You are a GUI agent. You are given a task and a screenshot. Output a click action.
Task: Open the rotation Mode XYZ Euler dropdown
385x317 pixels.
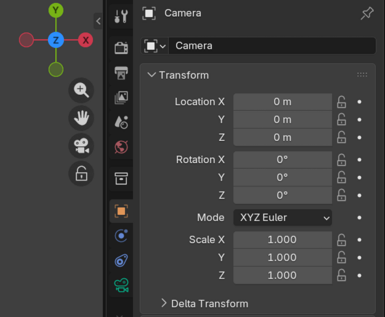[x=282, y=217]
